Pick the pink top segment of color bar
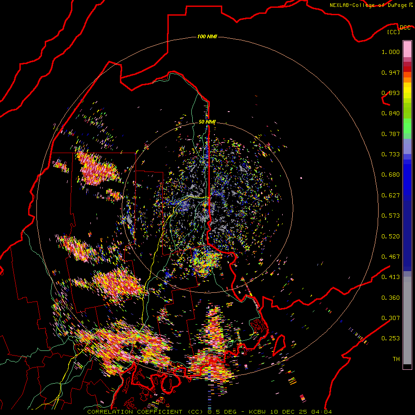This screenshot has height=415, width=415. pos(407,49)
